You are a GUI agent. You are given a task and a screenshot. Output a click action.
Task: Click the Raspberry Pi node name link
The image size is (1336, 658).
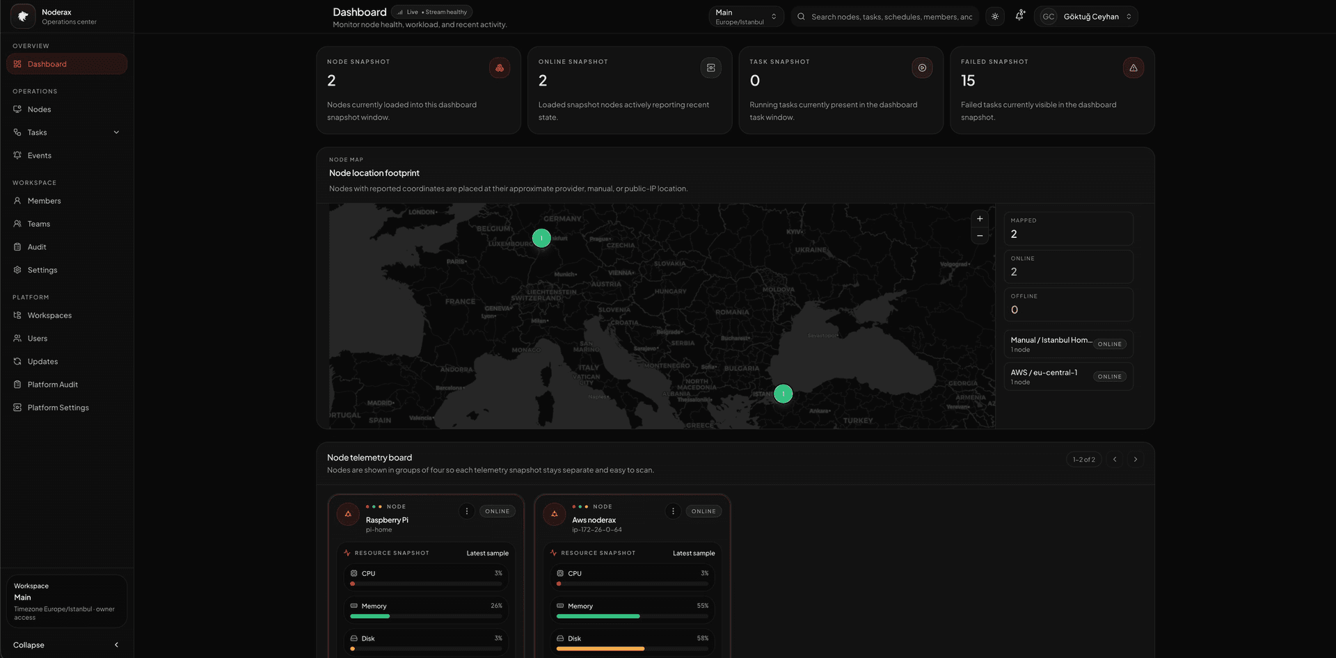pyautogui.click(x=387, y=520)
